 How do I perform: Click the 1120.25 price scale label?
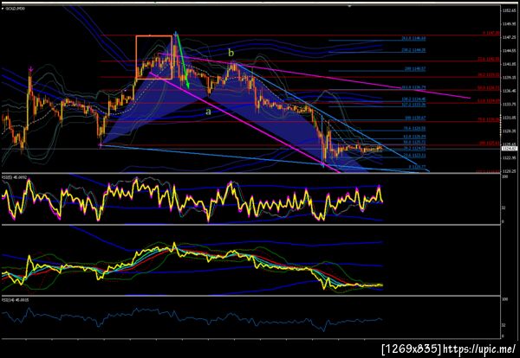[x=508, y=171]
